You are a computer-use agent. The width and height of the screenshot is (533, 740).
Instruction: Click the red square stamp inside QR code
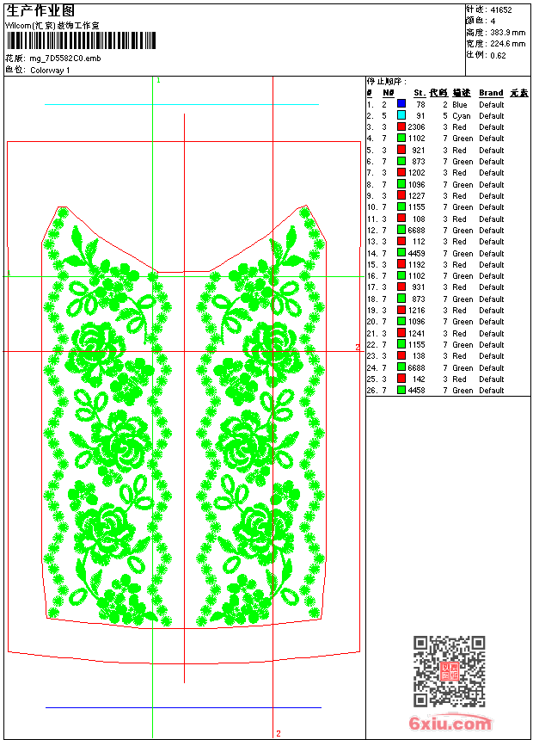(x=450, y=671)
